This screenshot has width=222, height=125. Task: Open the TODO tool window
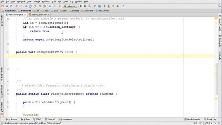tap(37, 119)
